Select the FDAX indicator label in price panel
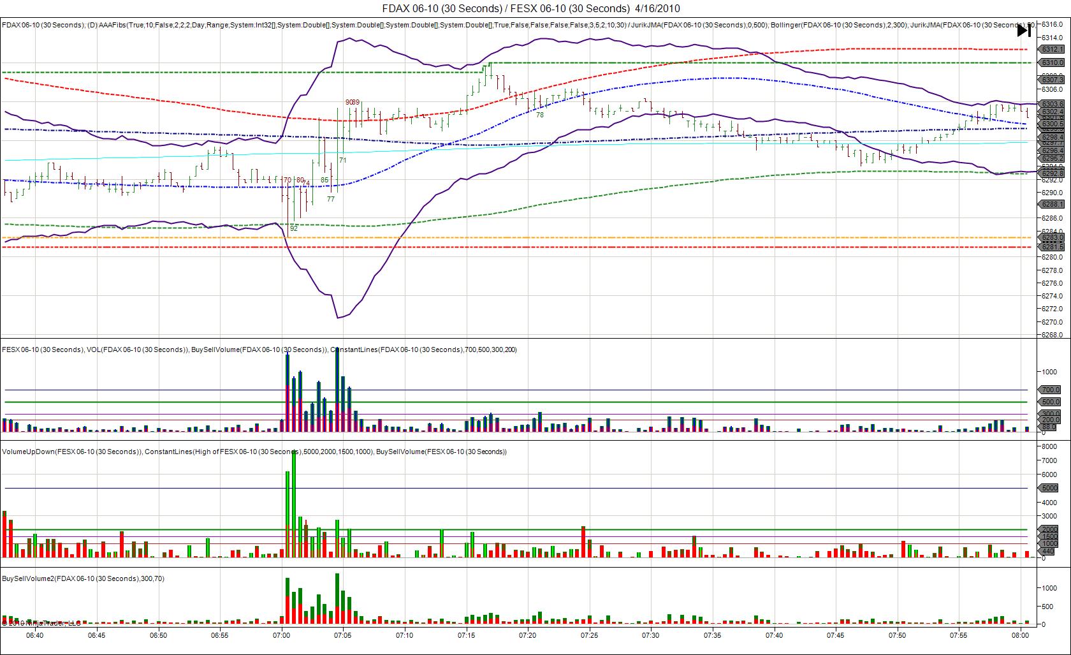Image resolution: width=1071 pixels, height=655 pixels. (518, 25)
